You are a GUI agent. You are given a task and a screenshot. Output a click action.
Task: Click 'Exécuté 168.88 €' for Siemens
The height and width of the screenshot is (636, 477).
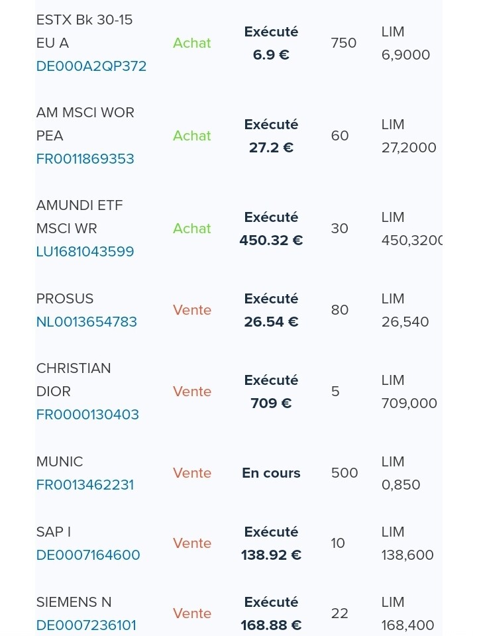(x=271, y=613)
